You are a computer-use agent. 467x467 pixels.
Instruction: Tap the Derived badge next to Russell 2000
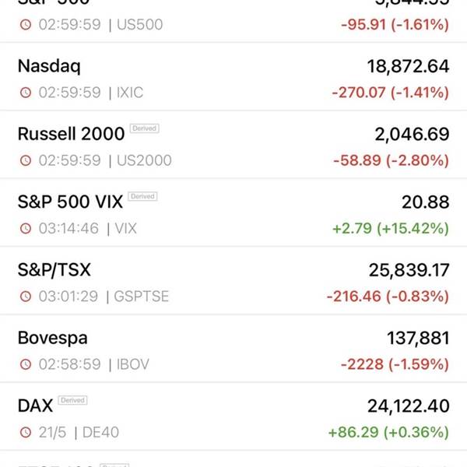(x=145, y=128)
